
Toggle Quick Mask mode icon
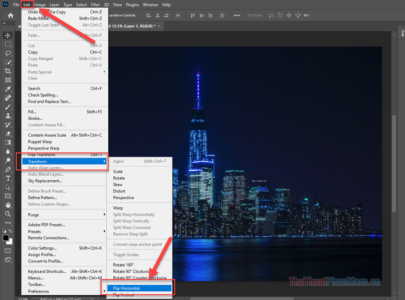tap(8, 251)
